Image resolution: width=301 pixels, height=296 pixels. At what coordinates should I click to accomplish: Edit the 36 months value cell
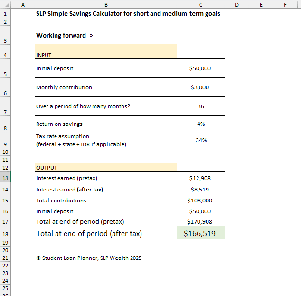pyautogui.click(x=201, y=106)
